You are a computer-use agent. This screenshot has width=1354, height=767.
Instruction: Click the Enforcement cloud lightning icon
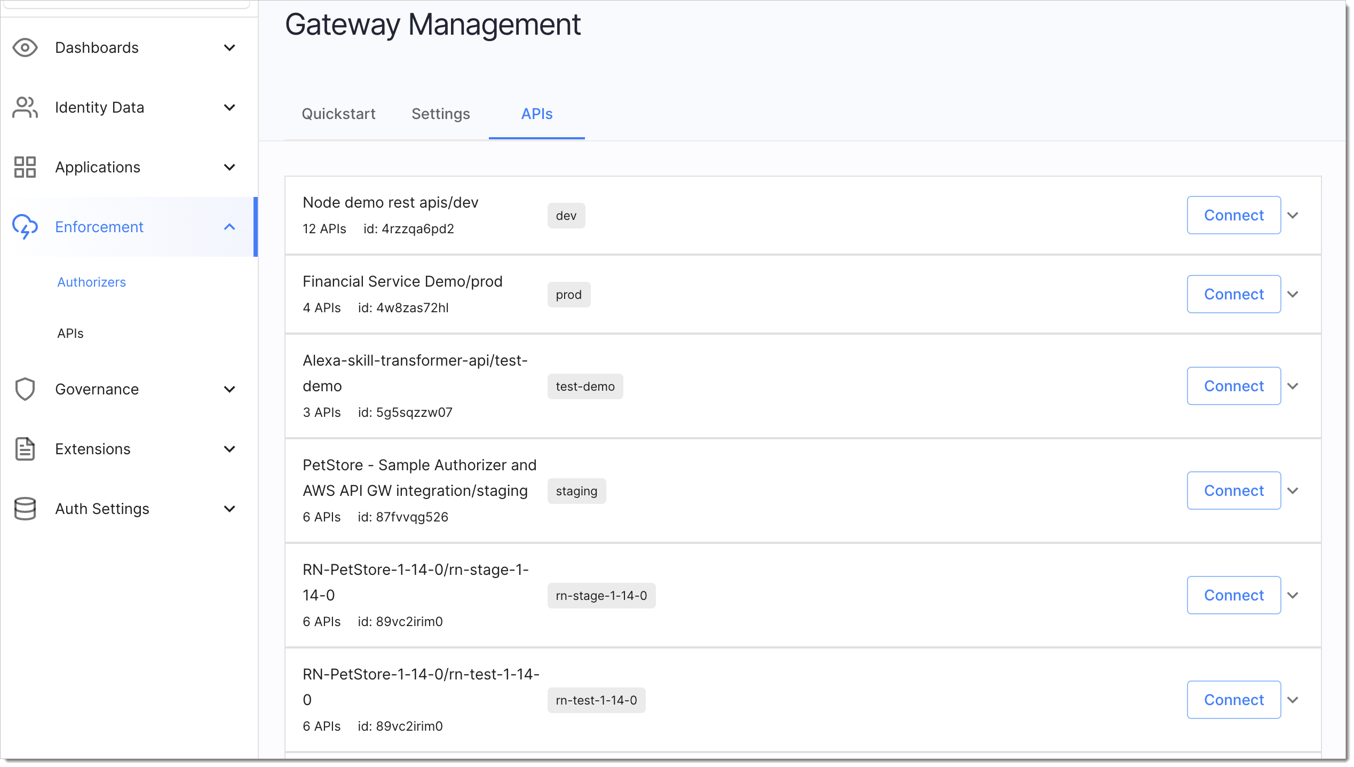click(x=25, y=227)
